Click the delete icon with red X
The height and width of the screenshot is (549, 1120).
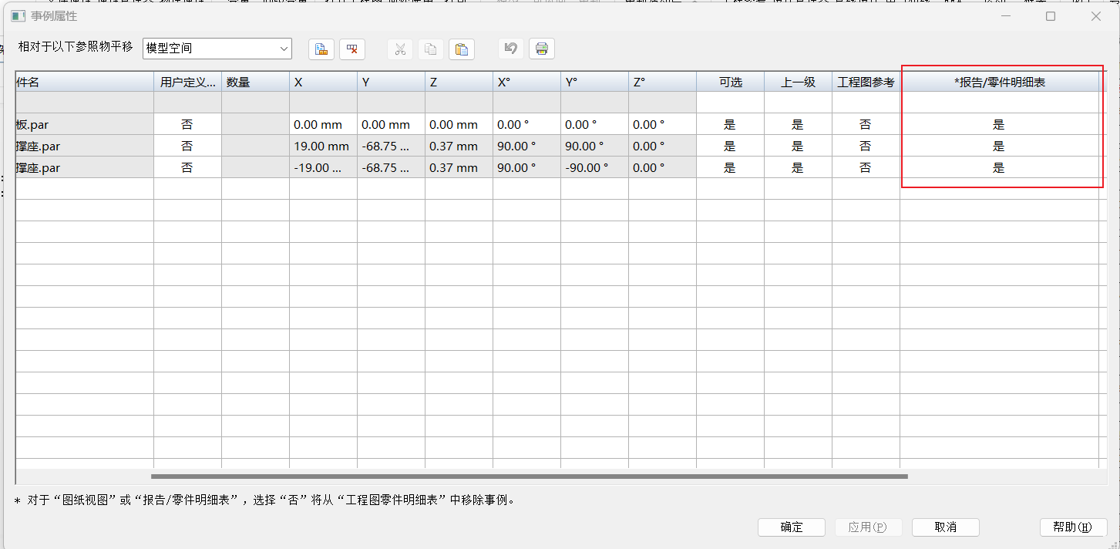tap(352, 49)
